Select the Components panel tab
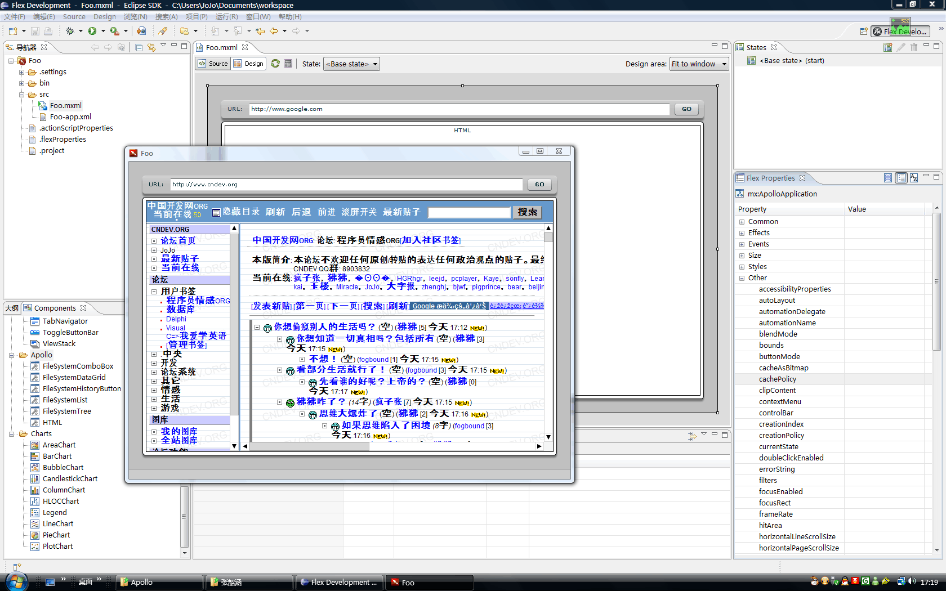Image resolution: width=946 pixels, height=591 pixels. click(x=55, y=308)
